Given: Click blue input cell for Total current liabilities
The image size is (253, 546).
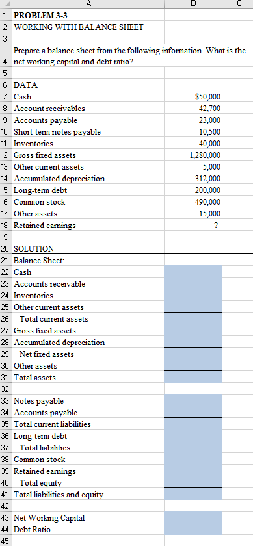Looking at the screenshot, I should click(193, 424).
